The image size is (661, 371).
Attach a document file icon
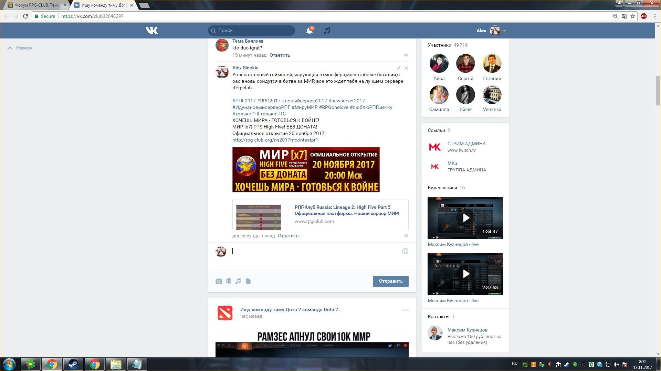(248, 281)
